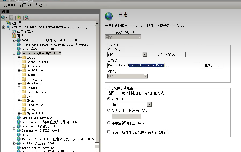Click the 选择字段(S) select fields button
The width and height of the screenshot is (241, 152).
[x=167, y=54]
